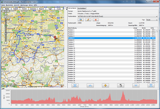This screenshot has width=160, height=109.
Task: Delete selected position with trash can button
Action: coord(121,85)
